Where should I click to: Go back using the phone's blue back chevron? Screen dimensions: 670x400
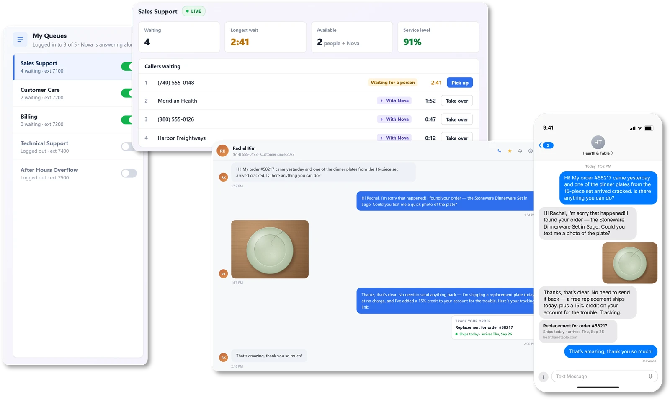541,145
